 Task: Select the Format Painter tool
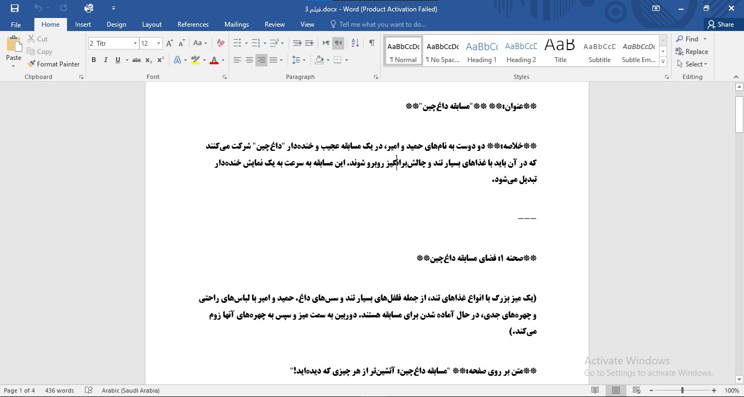(53, 64)
